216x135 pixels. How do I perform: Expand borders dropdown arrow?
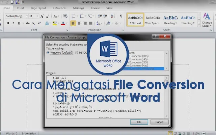120,23
